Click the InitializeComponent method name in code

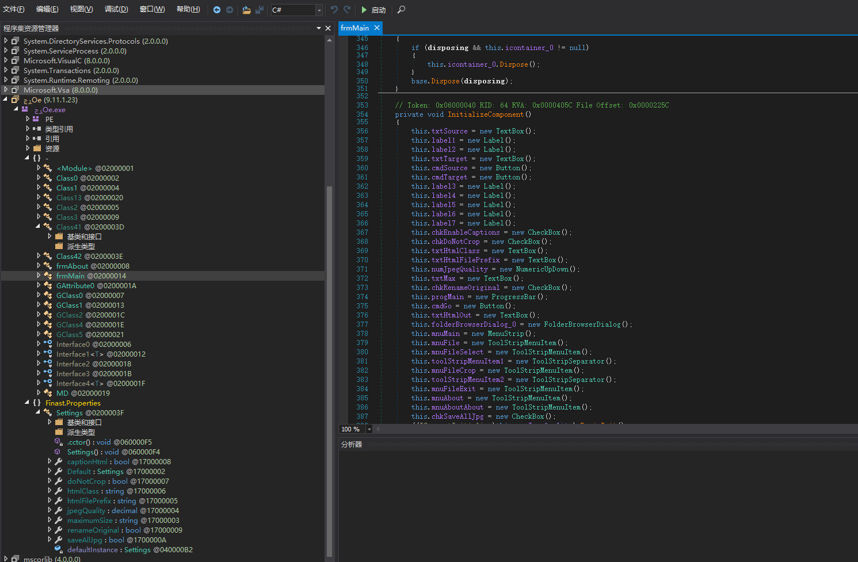tap(486, 114)
